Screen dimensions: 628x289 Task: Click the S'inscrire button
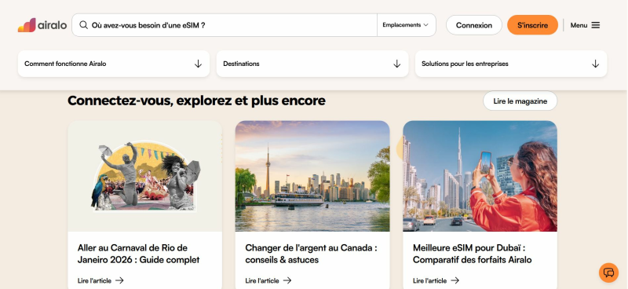coord(532,25)
